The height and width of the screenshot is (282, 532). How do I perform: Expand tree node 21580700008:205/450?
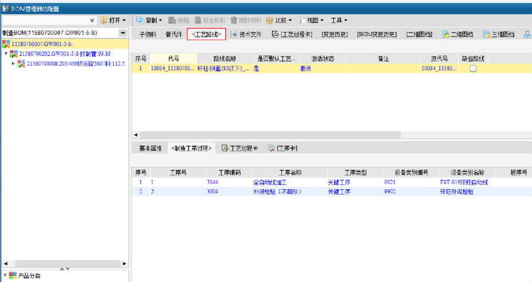click(x=13, y=63)
